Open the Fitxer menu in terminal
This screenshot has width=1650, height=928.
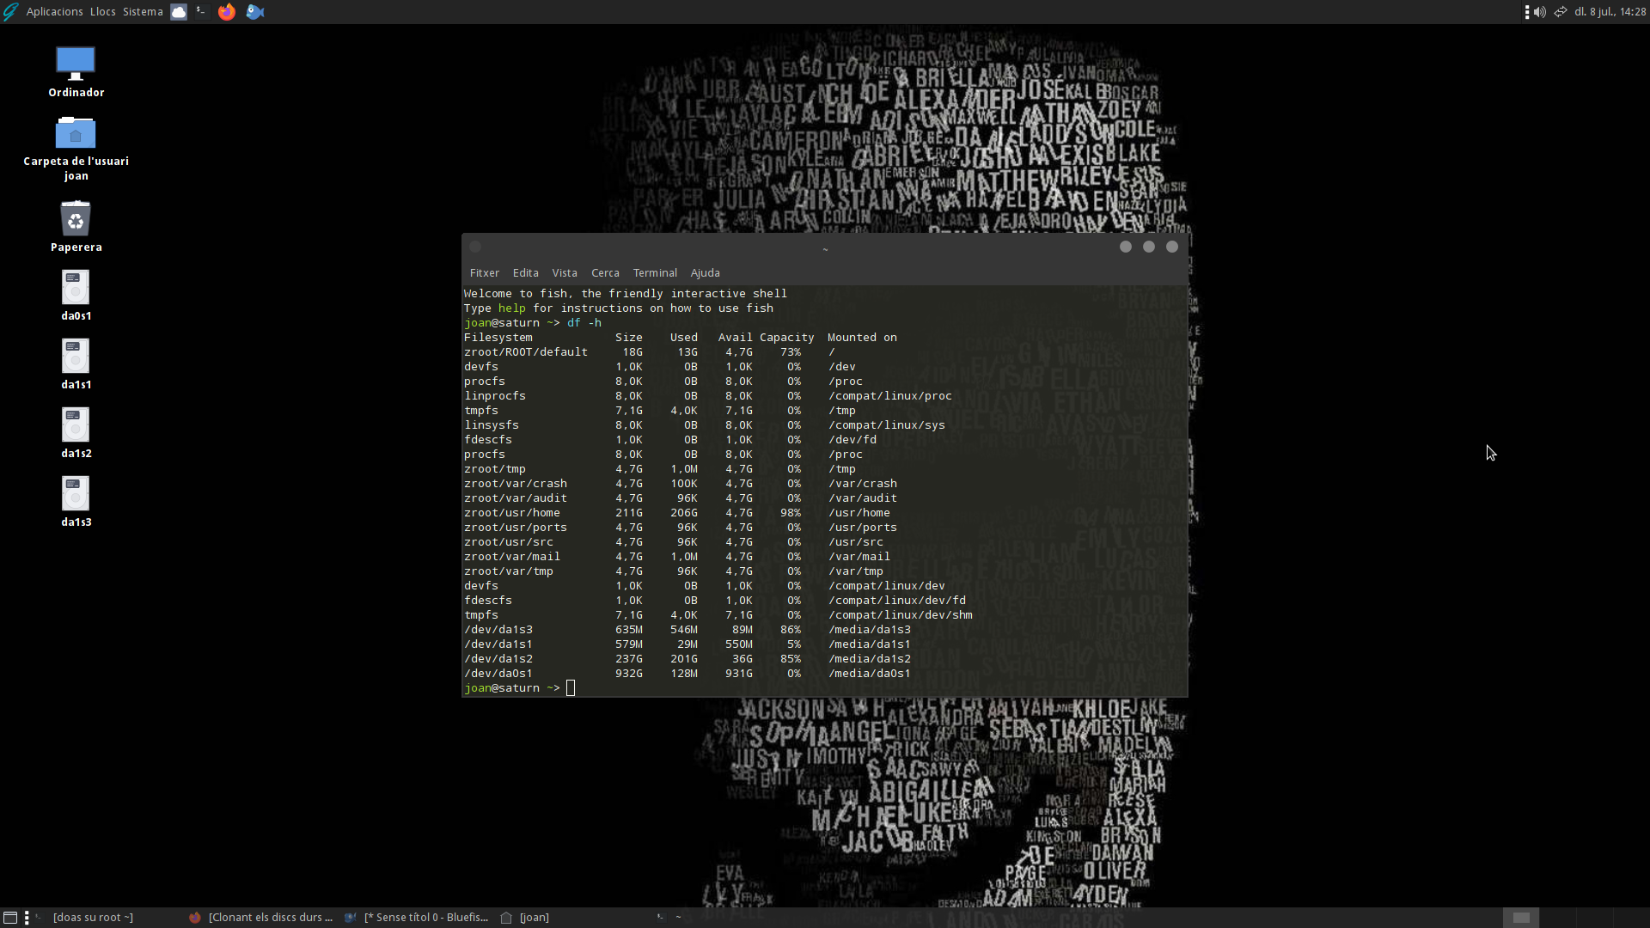(x=484, y=272)
